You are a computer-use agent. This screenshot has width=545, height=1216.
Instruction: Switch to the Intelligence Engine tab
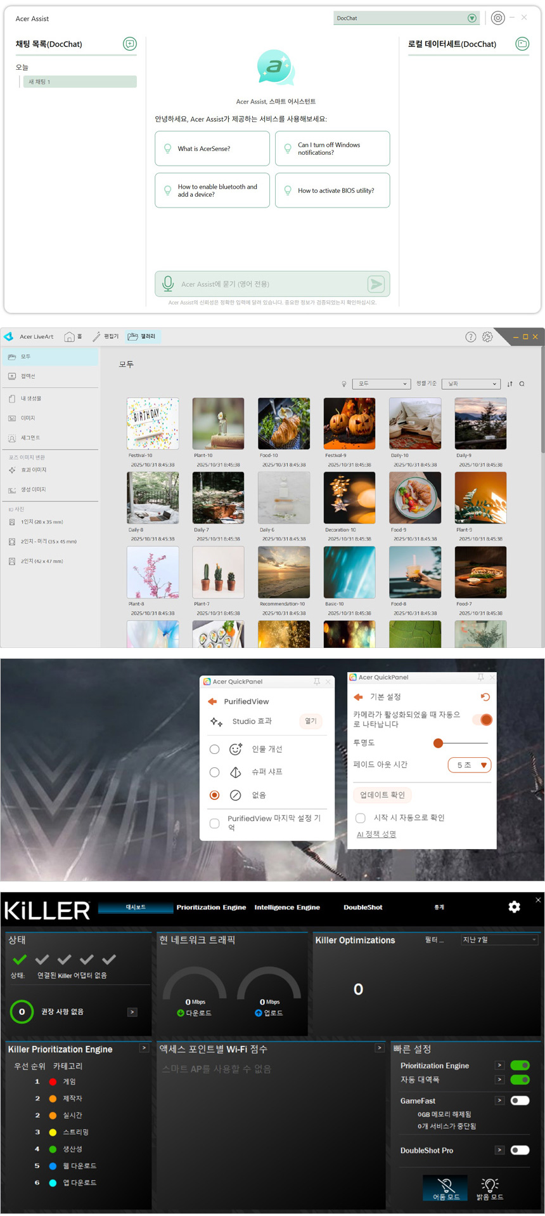[287, 908]
